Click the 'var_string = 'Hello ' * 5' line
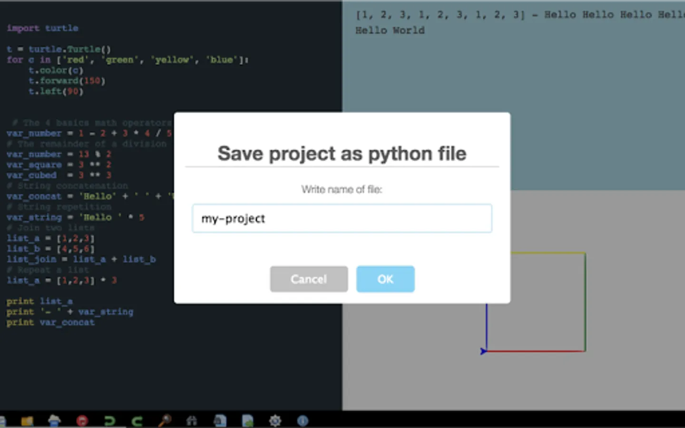 [x=76, y=217]
